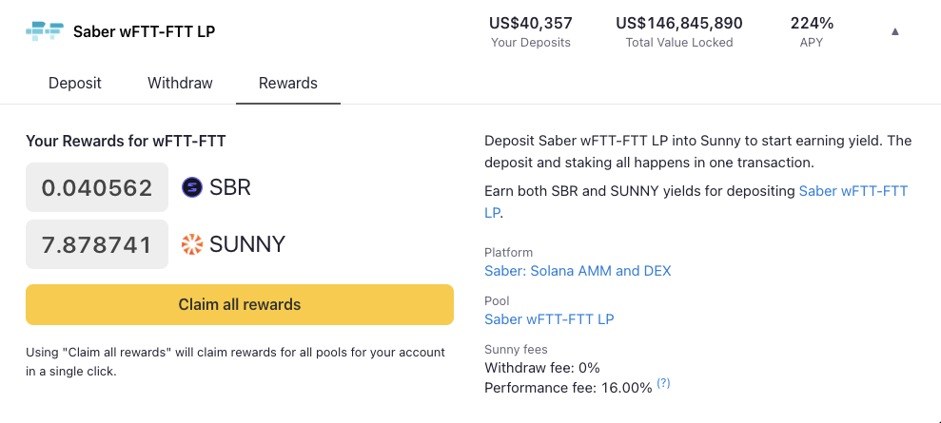Switch to the Deposit tab
The image size is (941, 423).
click(x=75, y=83)
